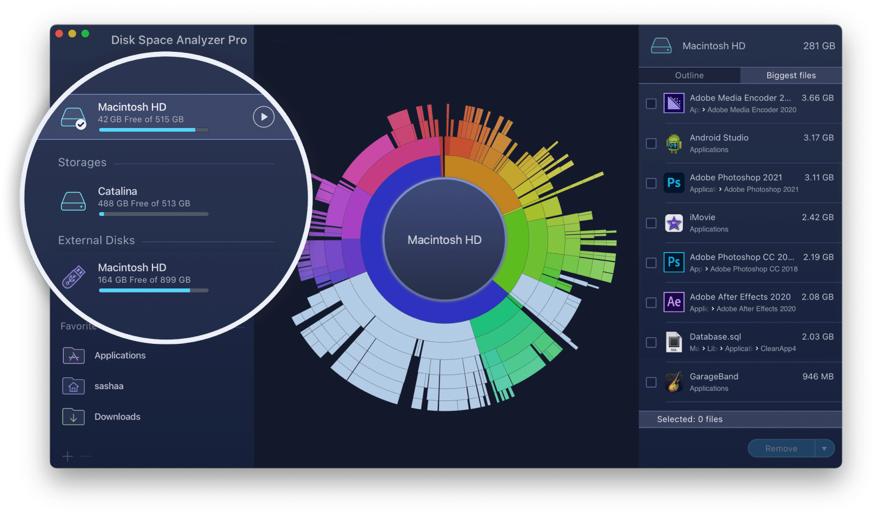Enable the Database.sql checkbox

[x=651, y=343]
